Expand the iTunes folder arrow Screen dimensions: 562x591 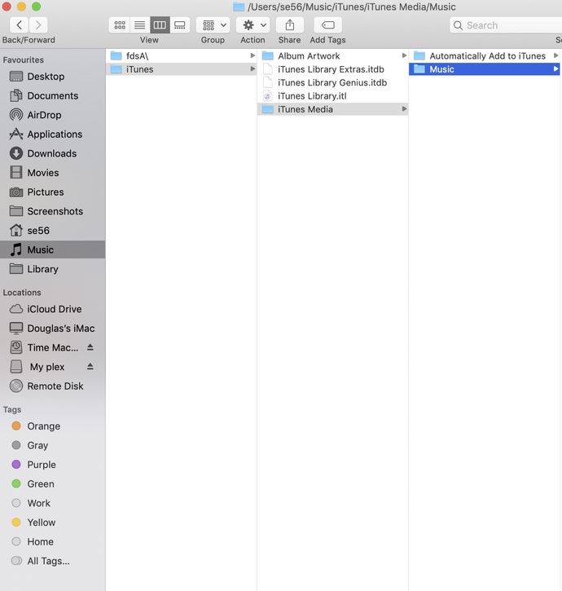(x=252, y=69)
